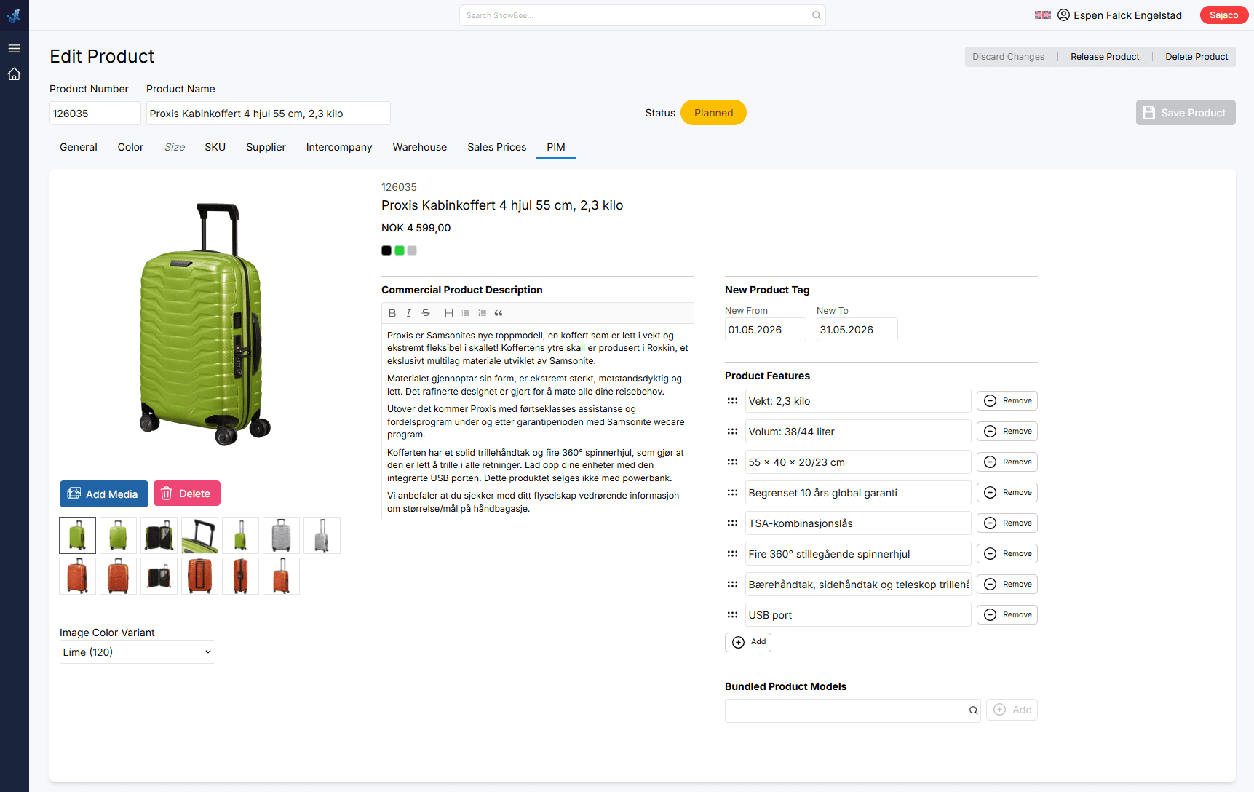This screenshot has width=1254, height=792.
Task: Remove the 'USB port' feature
Action: 1007,615
